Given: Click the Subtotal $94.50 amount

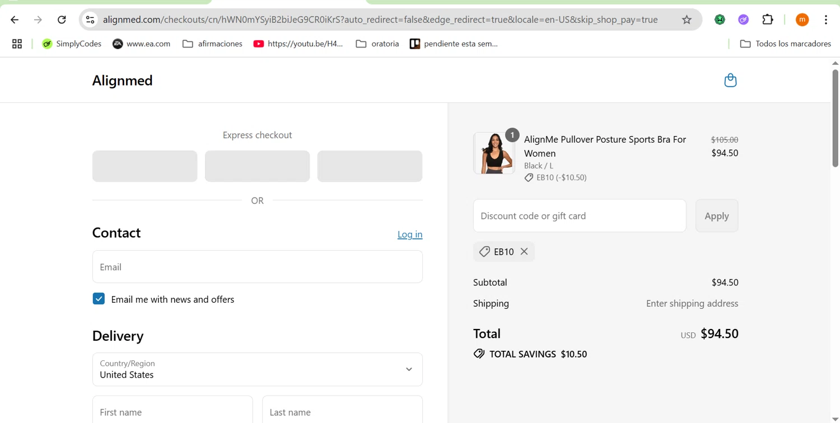Looking at the screenshot, I should tap(725, 282).
